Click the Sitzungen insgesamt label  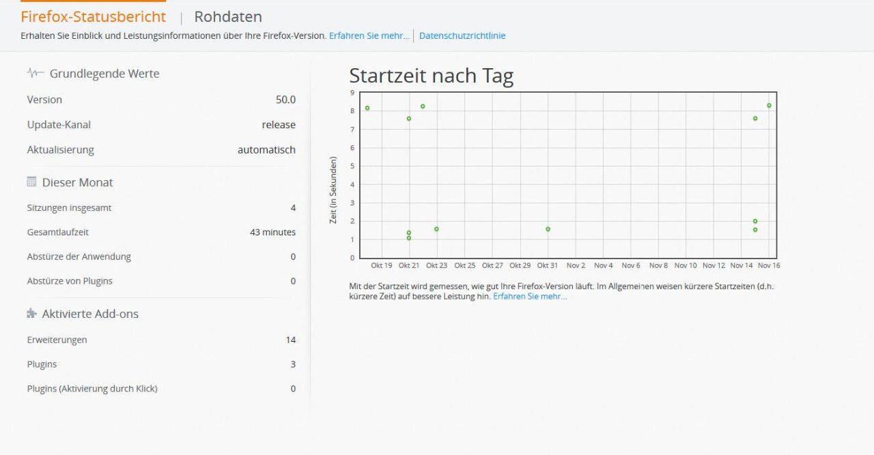click(x=69, y=208)
